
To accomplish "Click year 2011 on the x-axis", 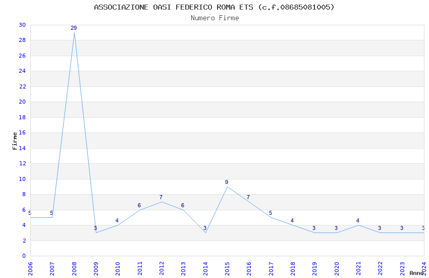I will coord(139,269).
